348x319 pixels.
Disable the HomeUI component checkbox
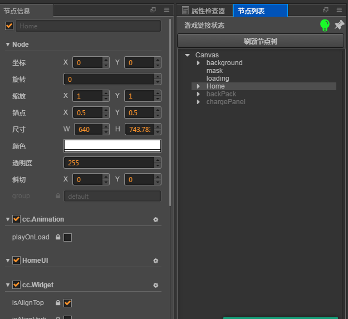coord(16,260)
